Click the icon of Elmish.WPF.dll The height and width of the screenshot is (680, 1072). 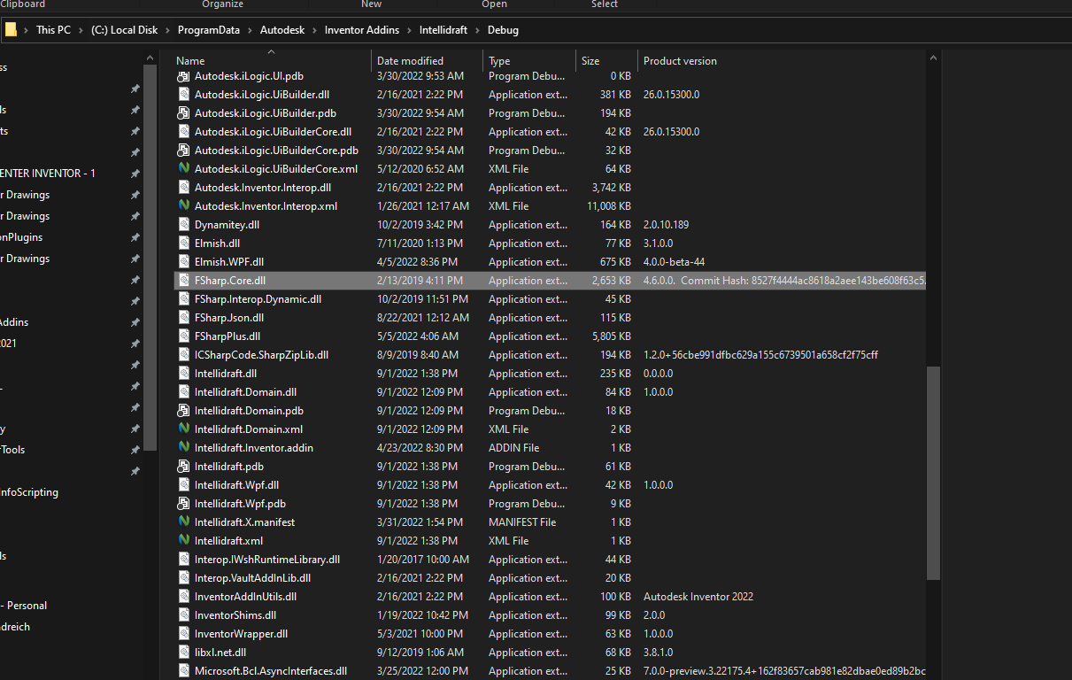tap(184, 262)
